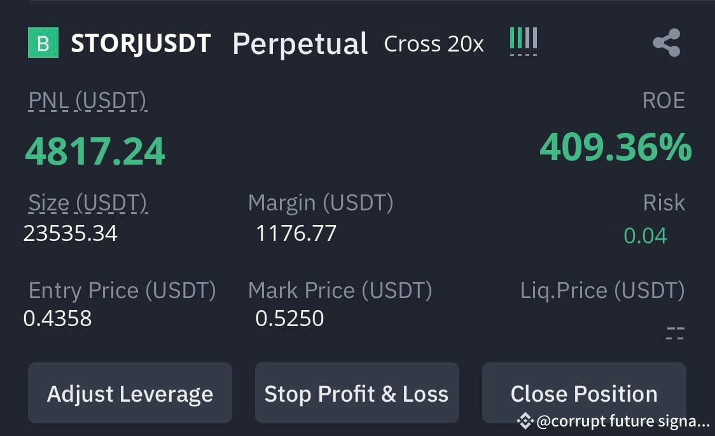Expand the Perpetual contract type selector
The image size is (715, 436).
click(300, 43)
